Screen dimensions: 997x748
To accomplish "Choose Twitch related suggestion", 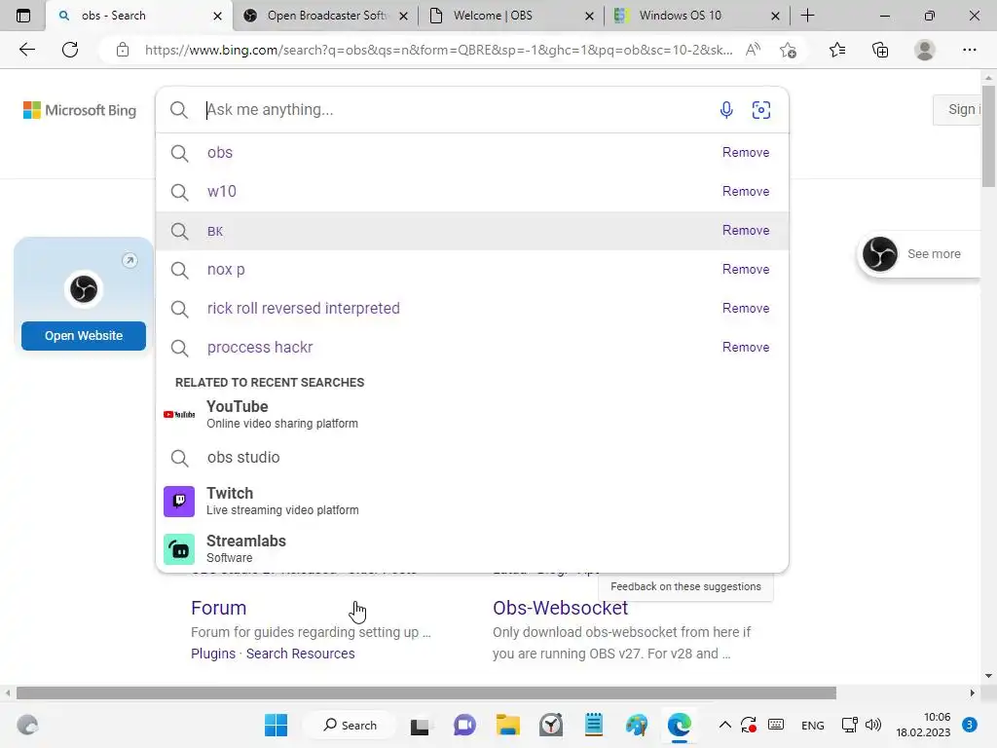I will [x=472, y=502].
